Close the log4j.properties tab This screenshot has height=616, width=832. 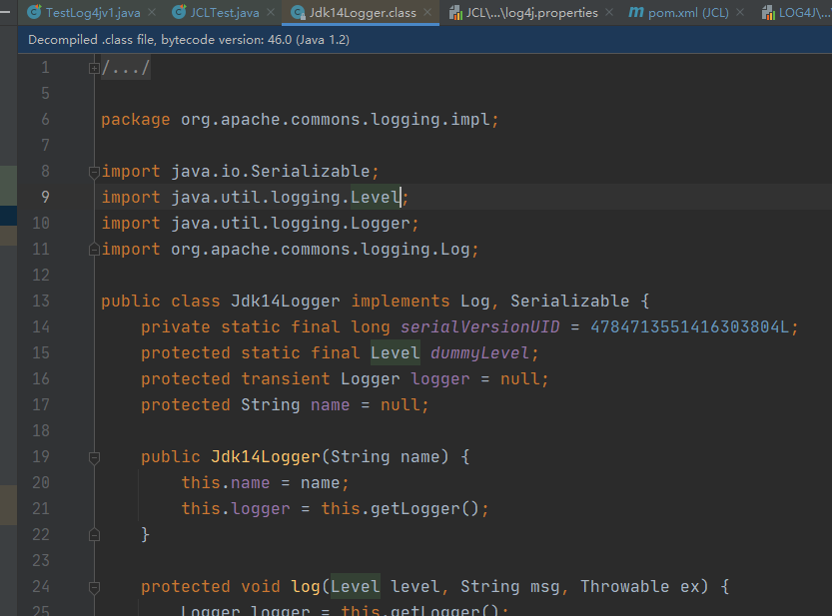pos(609,13)
